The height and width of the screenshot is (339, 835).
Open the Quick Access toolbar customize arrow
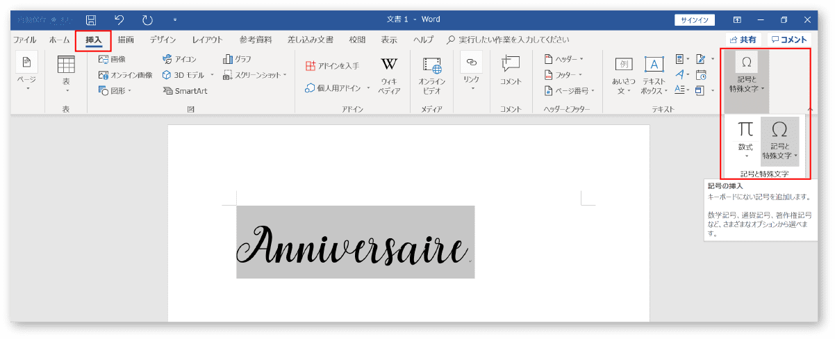175,20
